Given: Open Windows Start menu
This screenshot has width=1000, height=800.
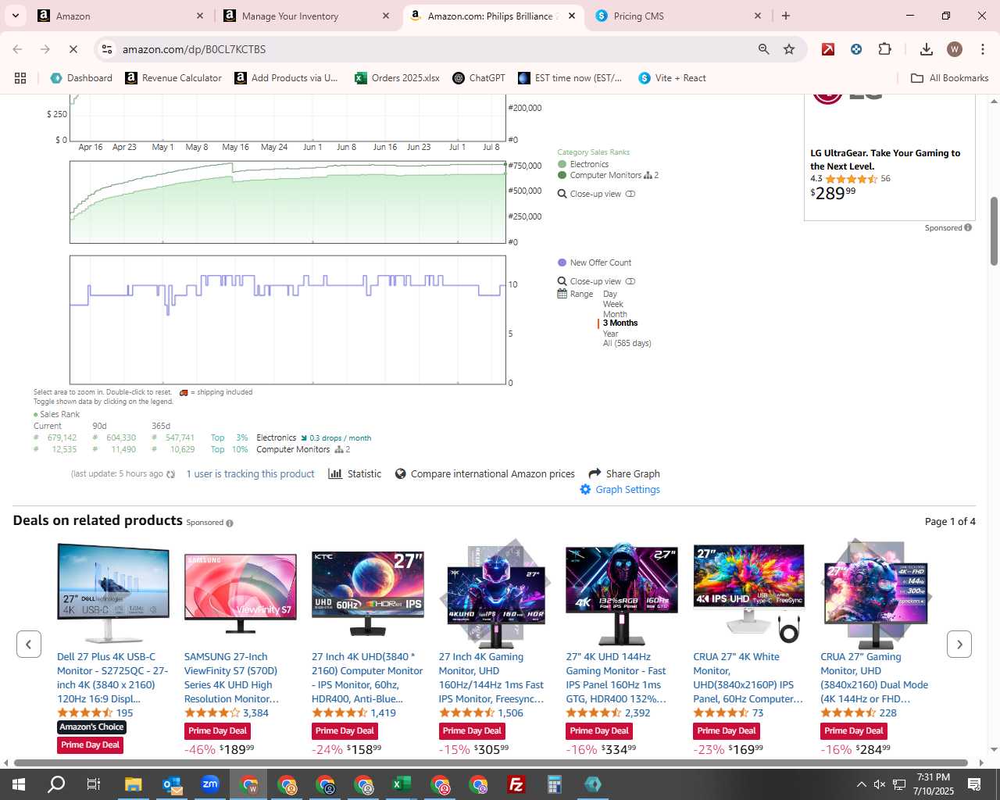Looking at the screenshot, I should tap(19, 784).
